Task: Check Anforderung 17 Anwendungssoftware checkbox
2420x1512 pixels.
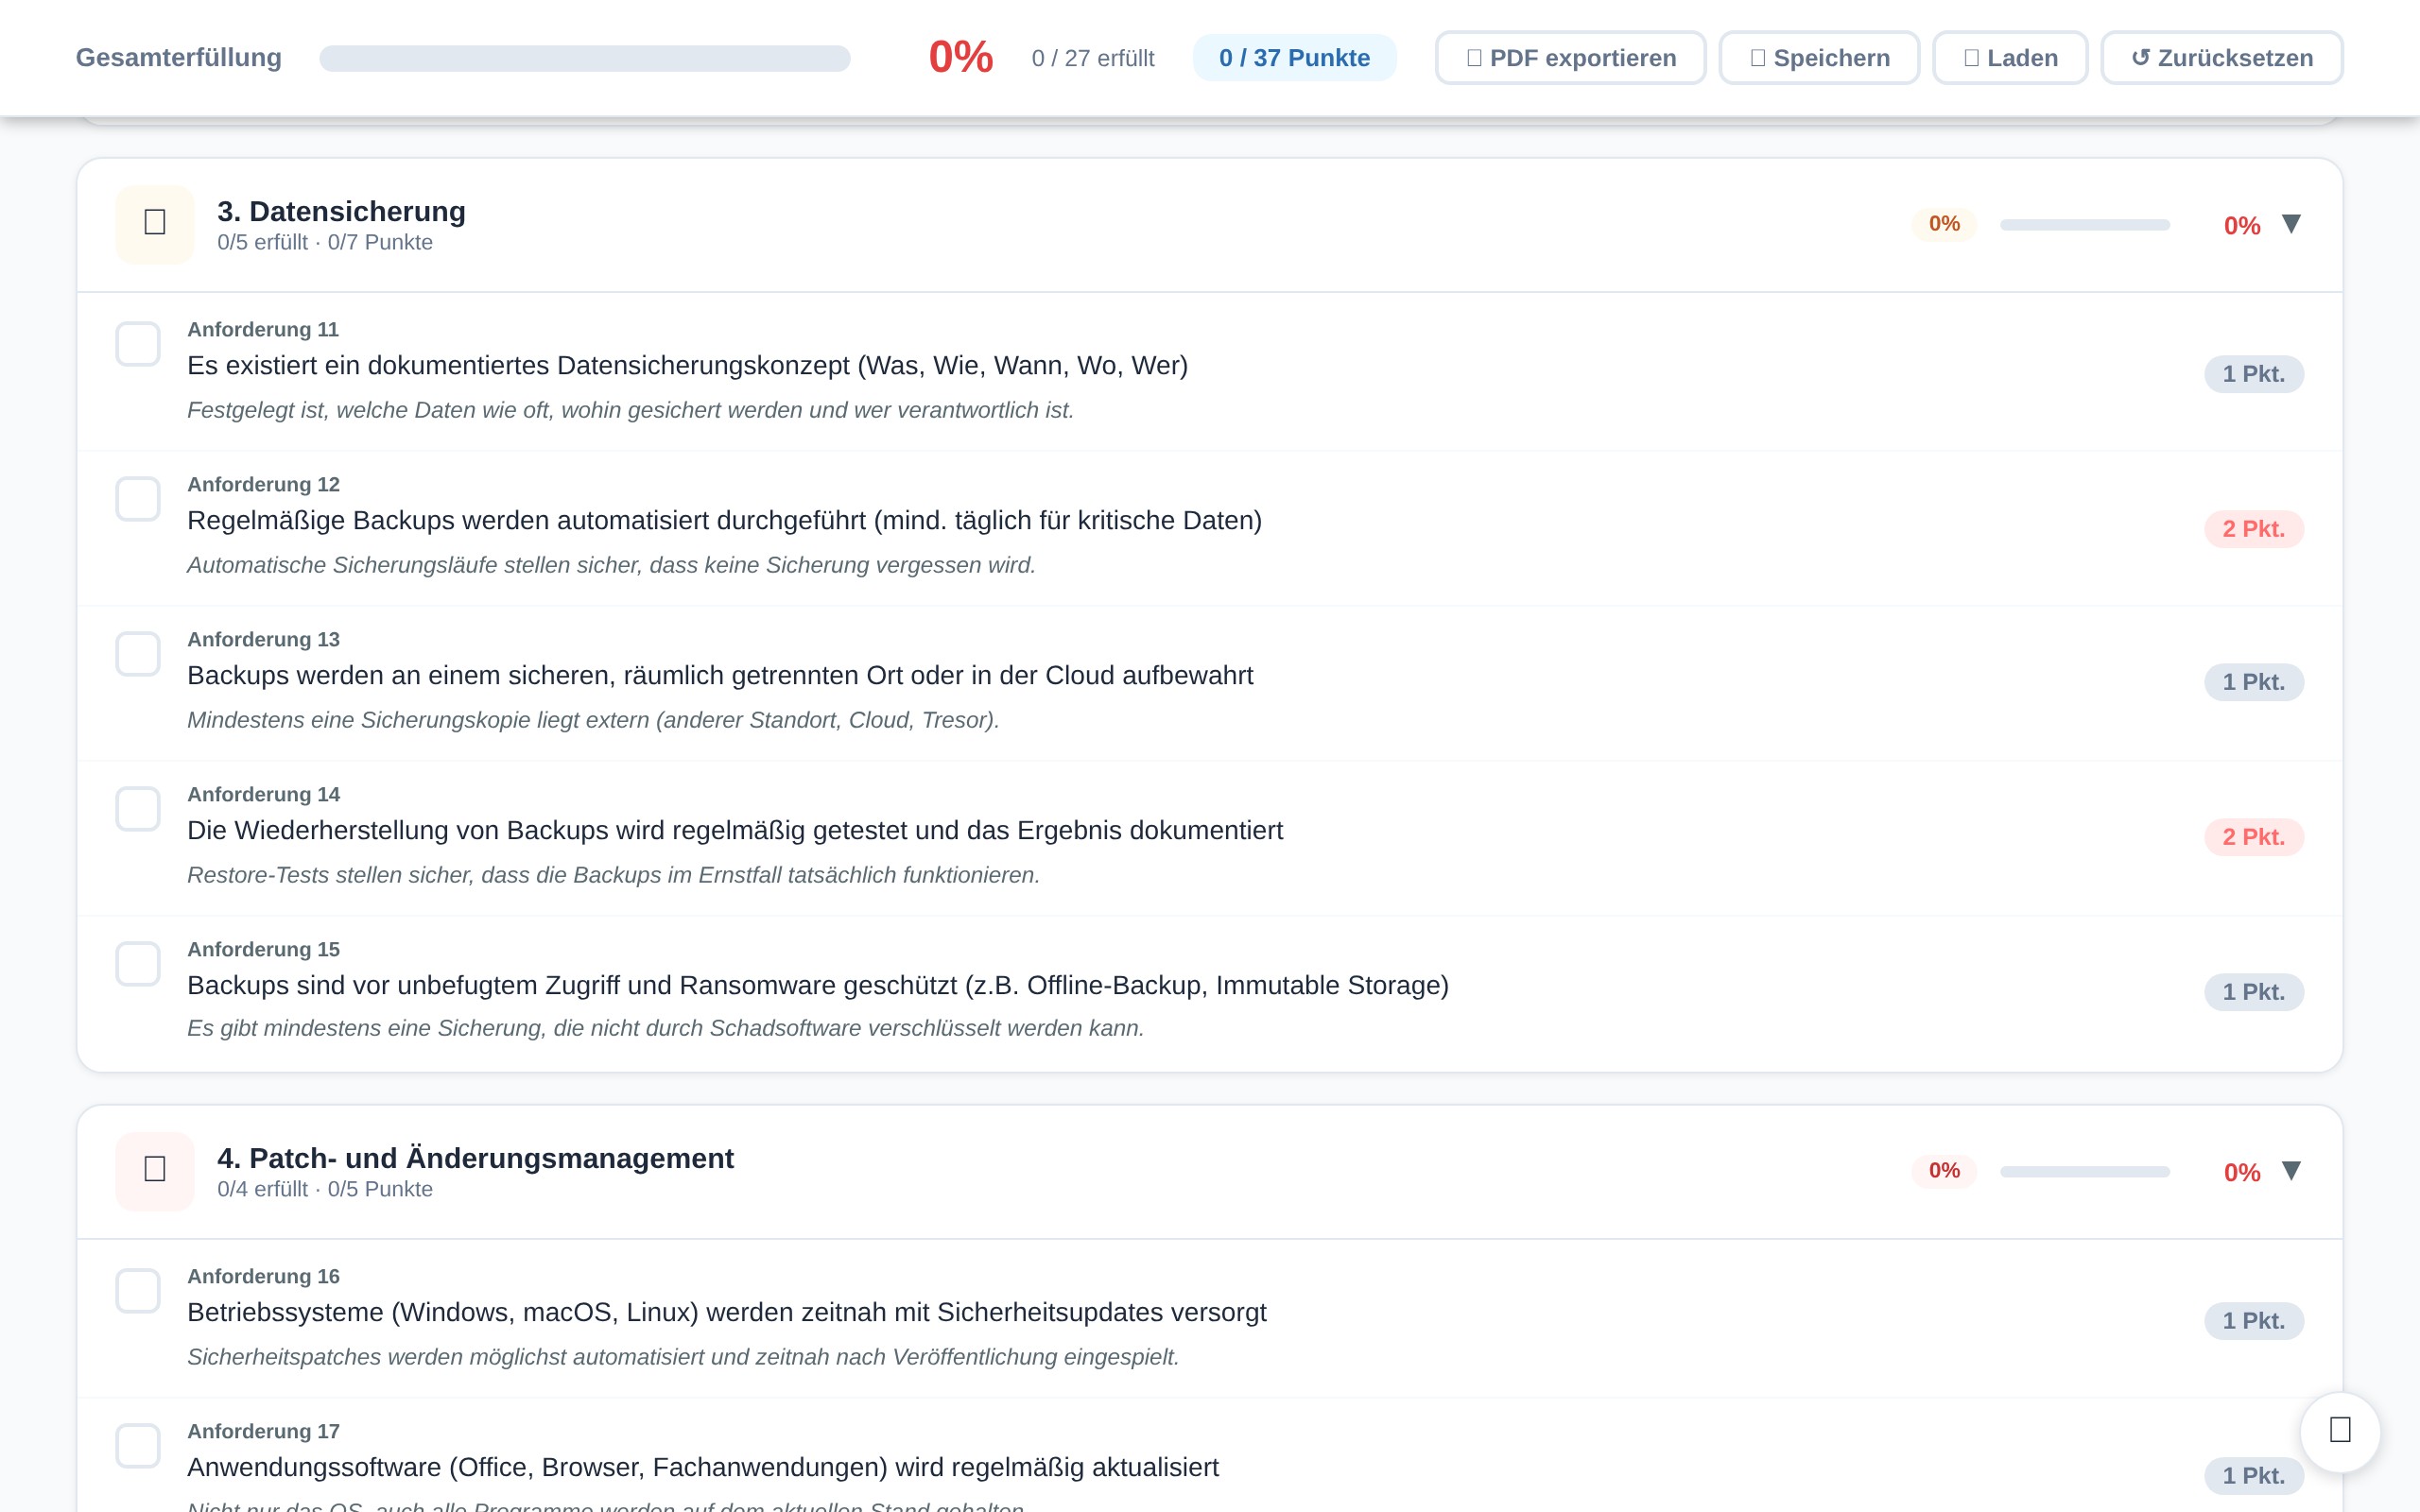Action: click(138, 1446)
